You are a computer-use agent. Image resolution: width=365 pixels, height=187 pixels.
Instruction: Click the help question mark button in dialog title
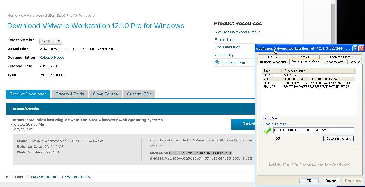coord(355,48)
